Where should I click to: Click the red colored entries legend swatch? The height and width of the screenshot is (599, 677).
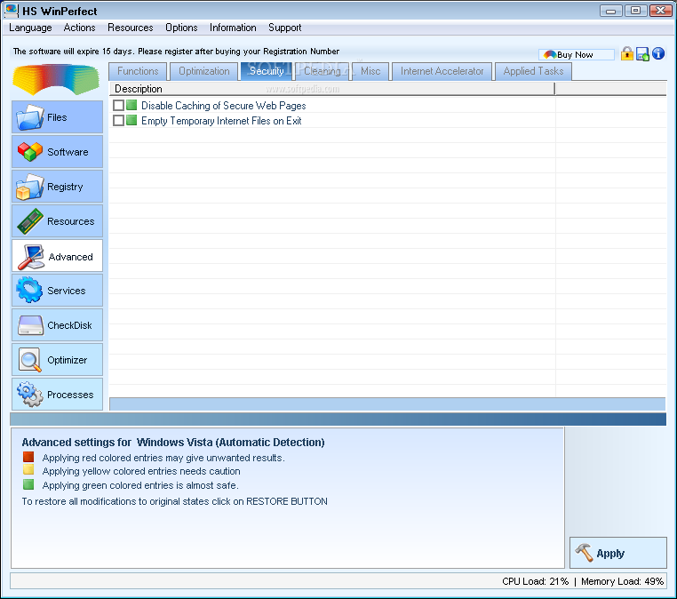(x=28, y=457)
